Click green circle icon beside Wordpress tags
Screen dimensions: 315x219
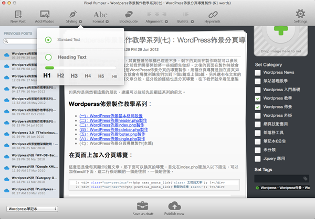click(x=257, y=188)
